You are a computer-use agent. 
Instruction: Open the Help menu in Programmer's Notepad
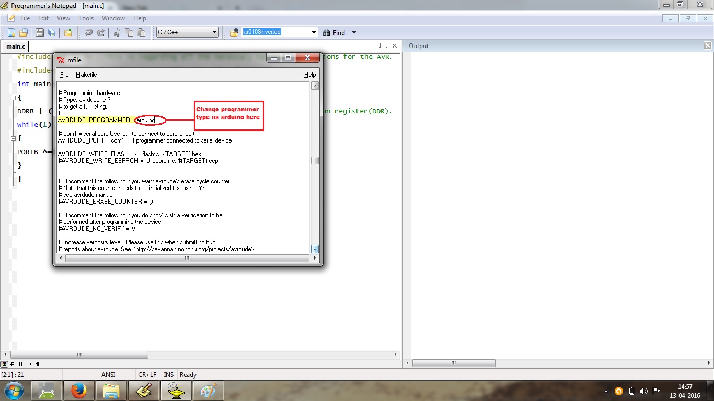[140, 18]
